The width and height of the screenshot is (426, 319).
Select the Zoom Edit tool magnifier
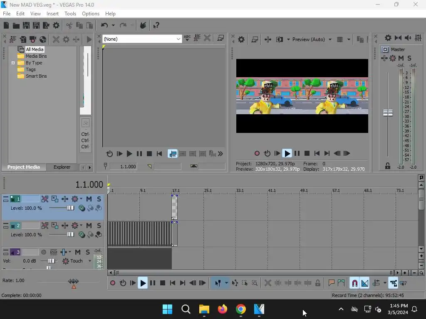[255, 283]
